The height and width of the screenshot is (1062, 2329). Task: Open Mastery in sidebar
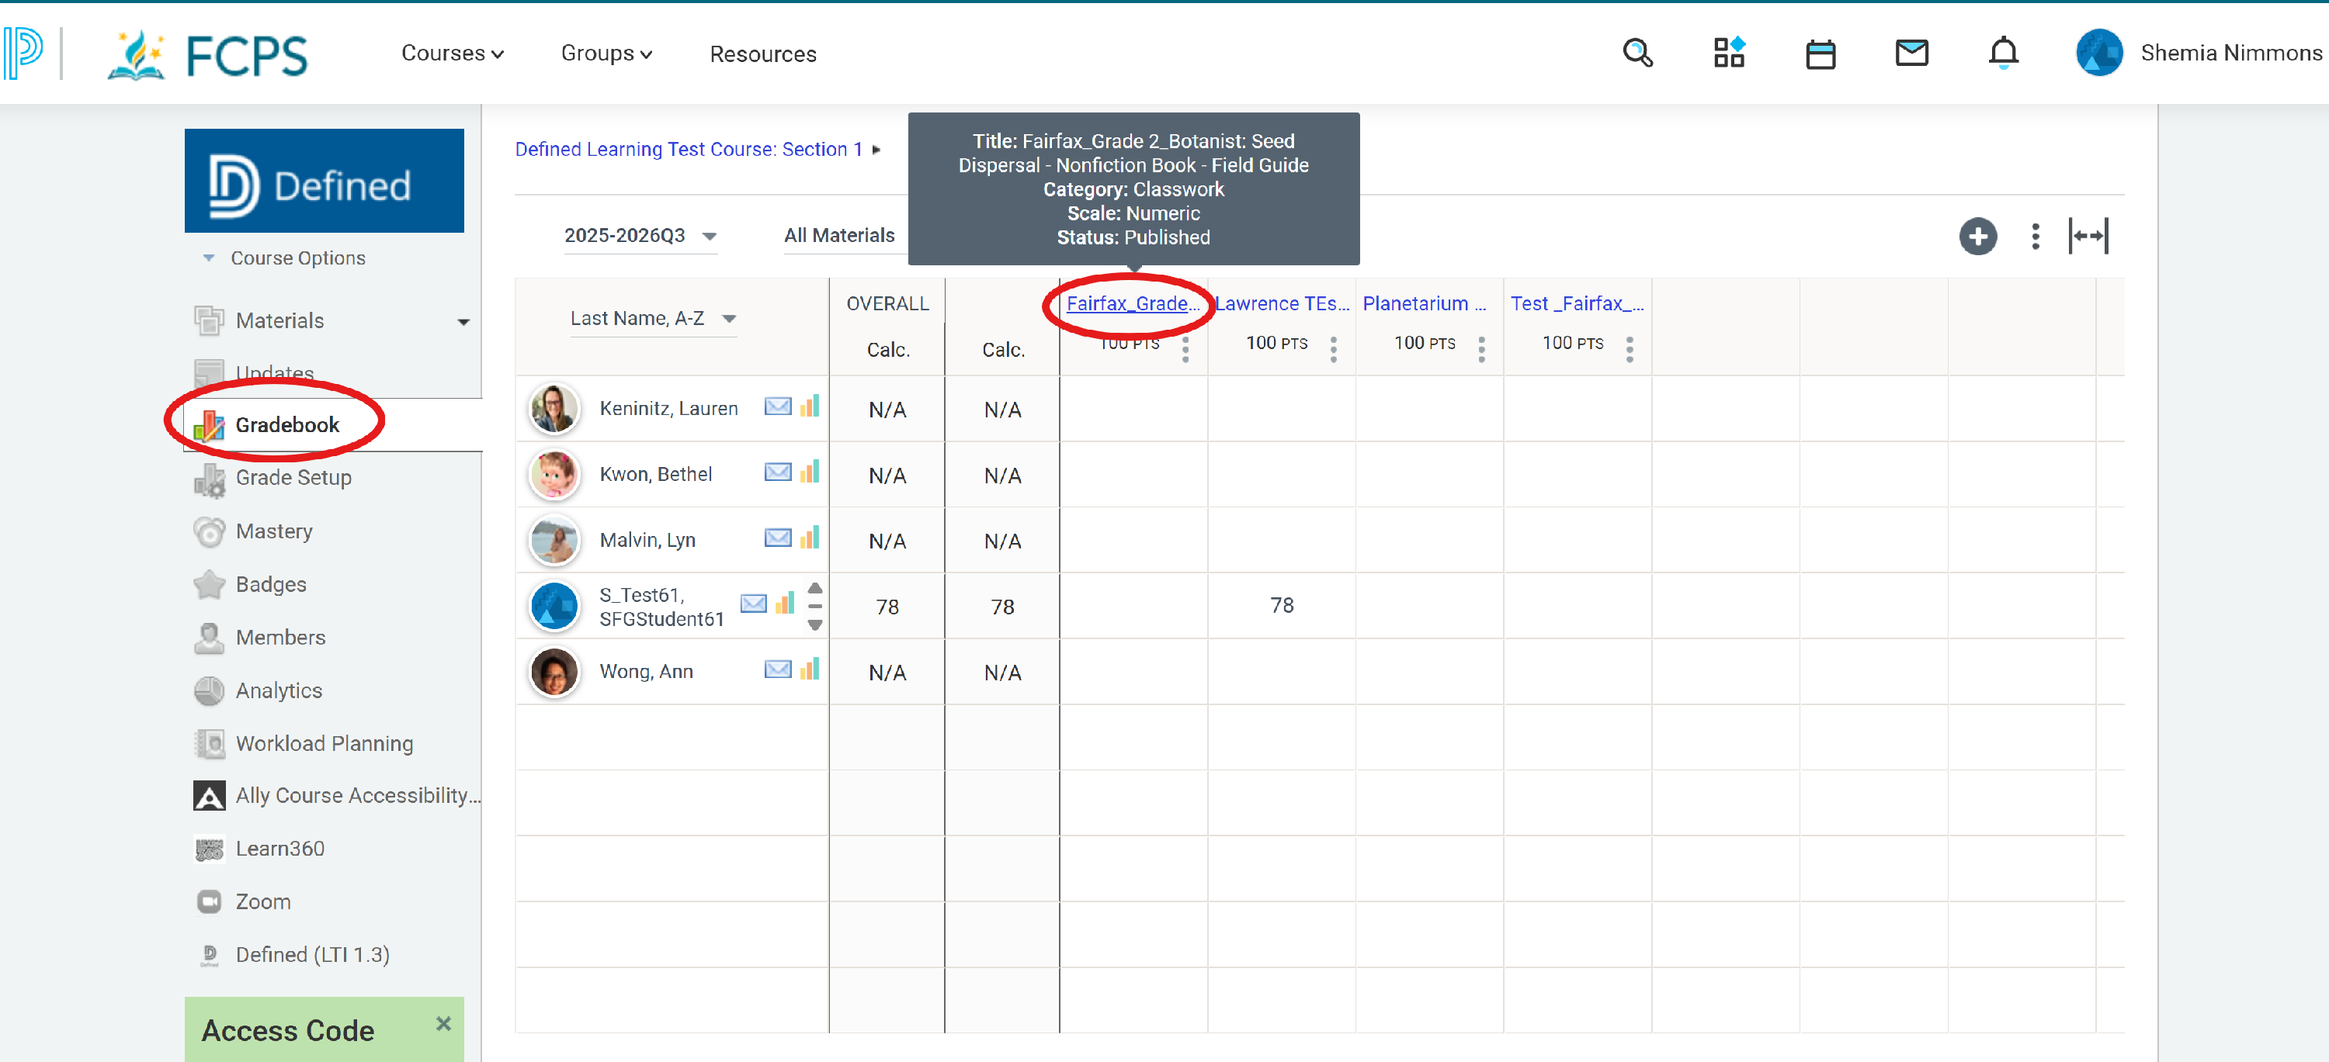pyautogui.click(x=273, y=531)
